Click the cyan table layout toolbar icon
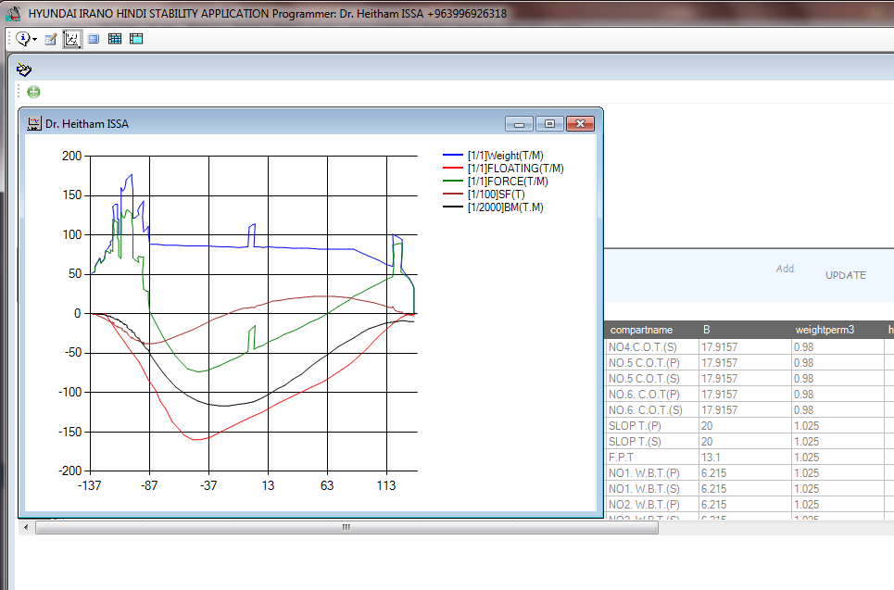Screen dimensions: 894x590 pyautogui.click(x=136, y=39)
